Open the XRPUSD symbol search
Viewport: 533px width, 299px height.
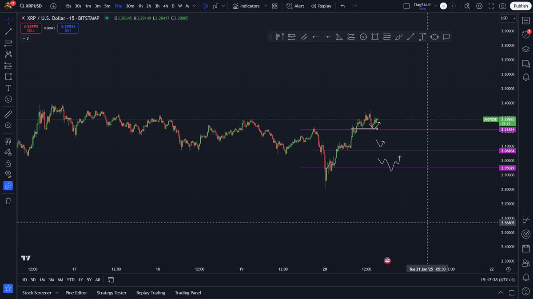pyautogui.click(x=31, y=6)
